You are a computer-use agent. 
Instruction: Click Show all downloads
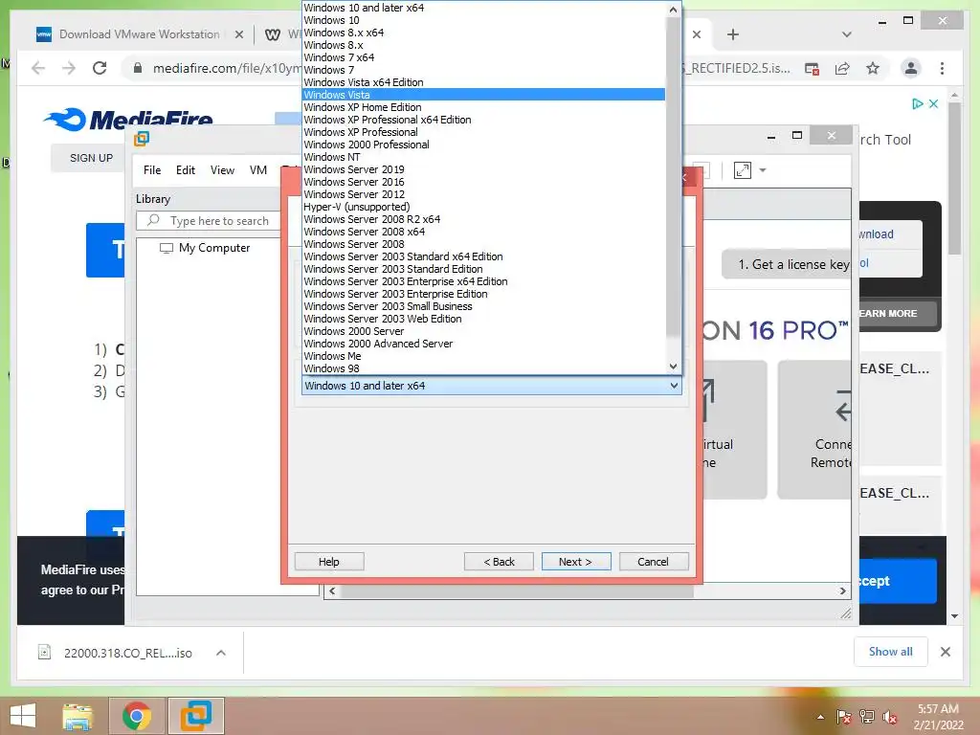891,652
